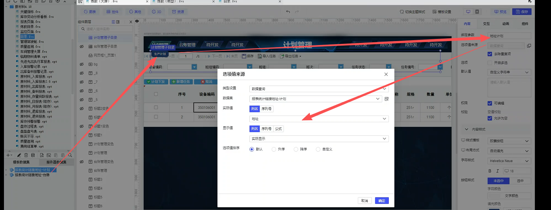This screenshot has height=210, width=551.
Task: Enable the 开启多选 checkbox
Action: (490, 63)
